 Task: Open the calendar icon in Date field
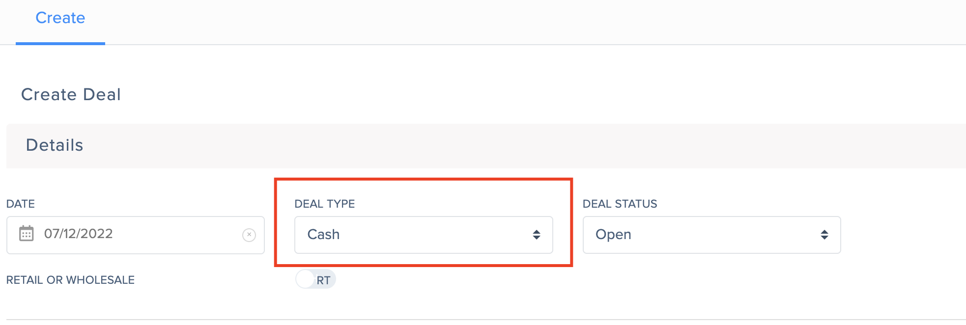coord(26,234)
